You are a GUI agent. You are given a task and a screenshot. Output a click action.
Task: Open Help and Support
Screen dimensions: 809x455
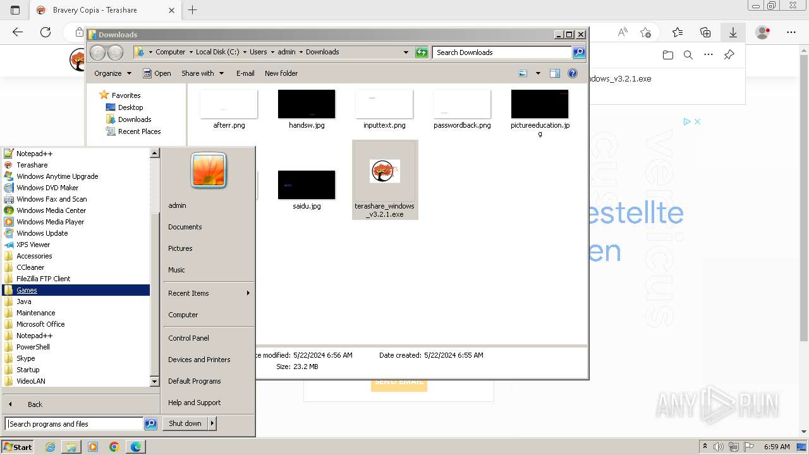point(194,403)
